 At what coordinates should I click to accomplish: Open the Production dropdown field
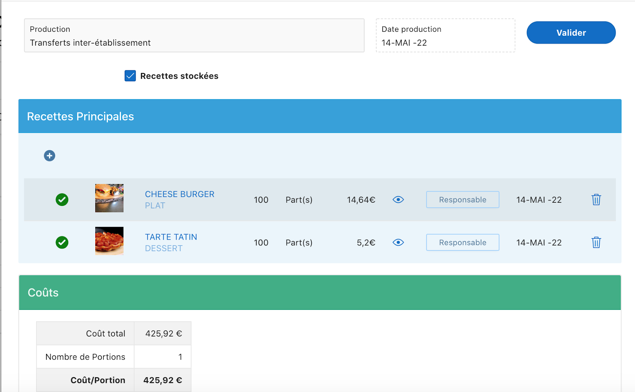coord(194,36)
